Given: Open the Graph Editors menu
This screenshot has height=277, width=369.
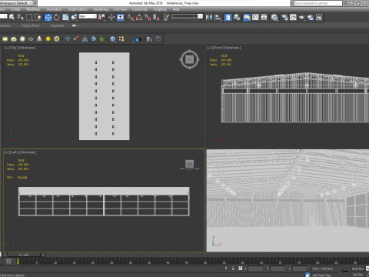Looking at the screenshot, I should [x=78, y=9].
